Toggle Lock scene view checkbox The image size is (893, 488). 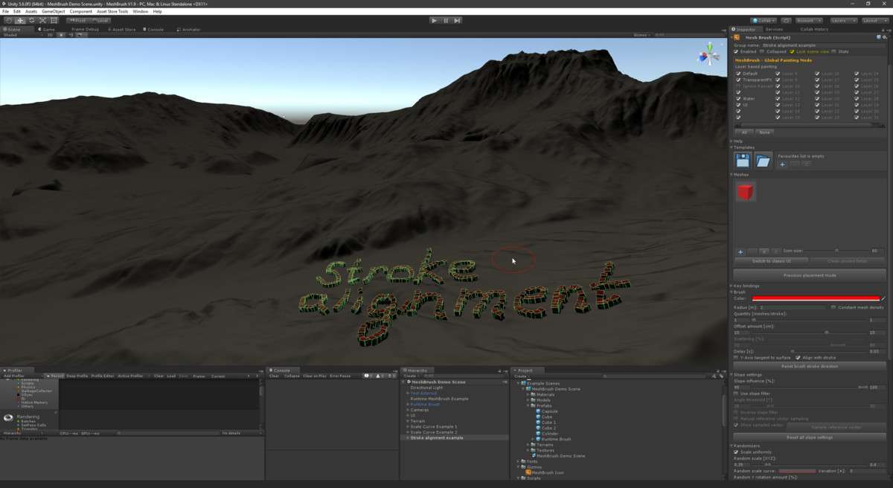(792, 51)
